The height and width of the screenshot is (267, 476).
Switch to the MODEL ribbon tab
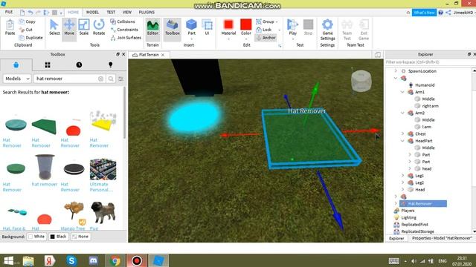[x=92, y=12]
